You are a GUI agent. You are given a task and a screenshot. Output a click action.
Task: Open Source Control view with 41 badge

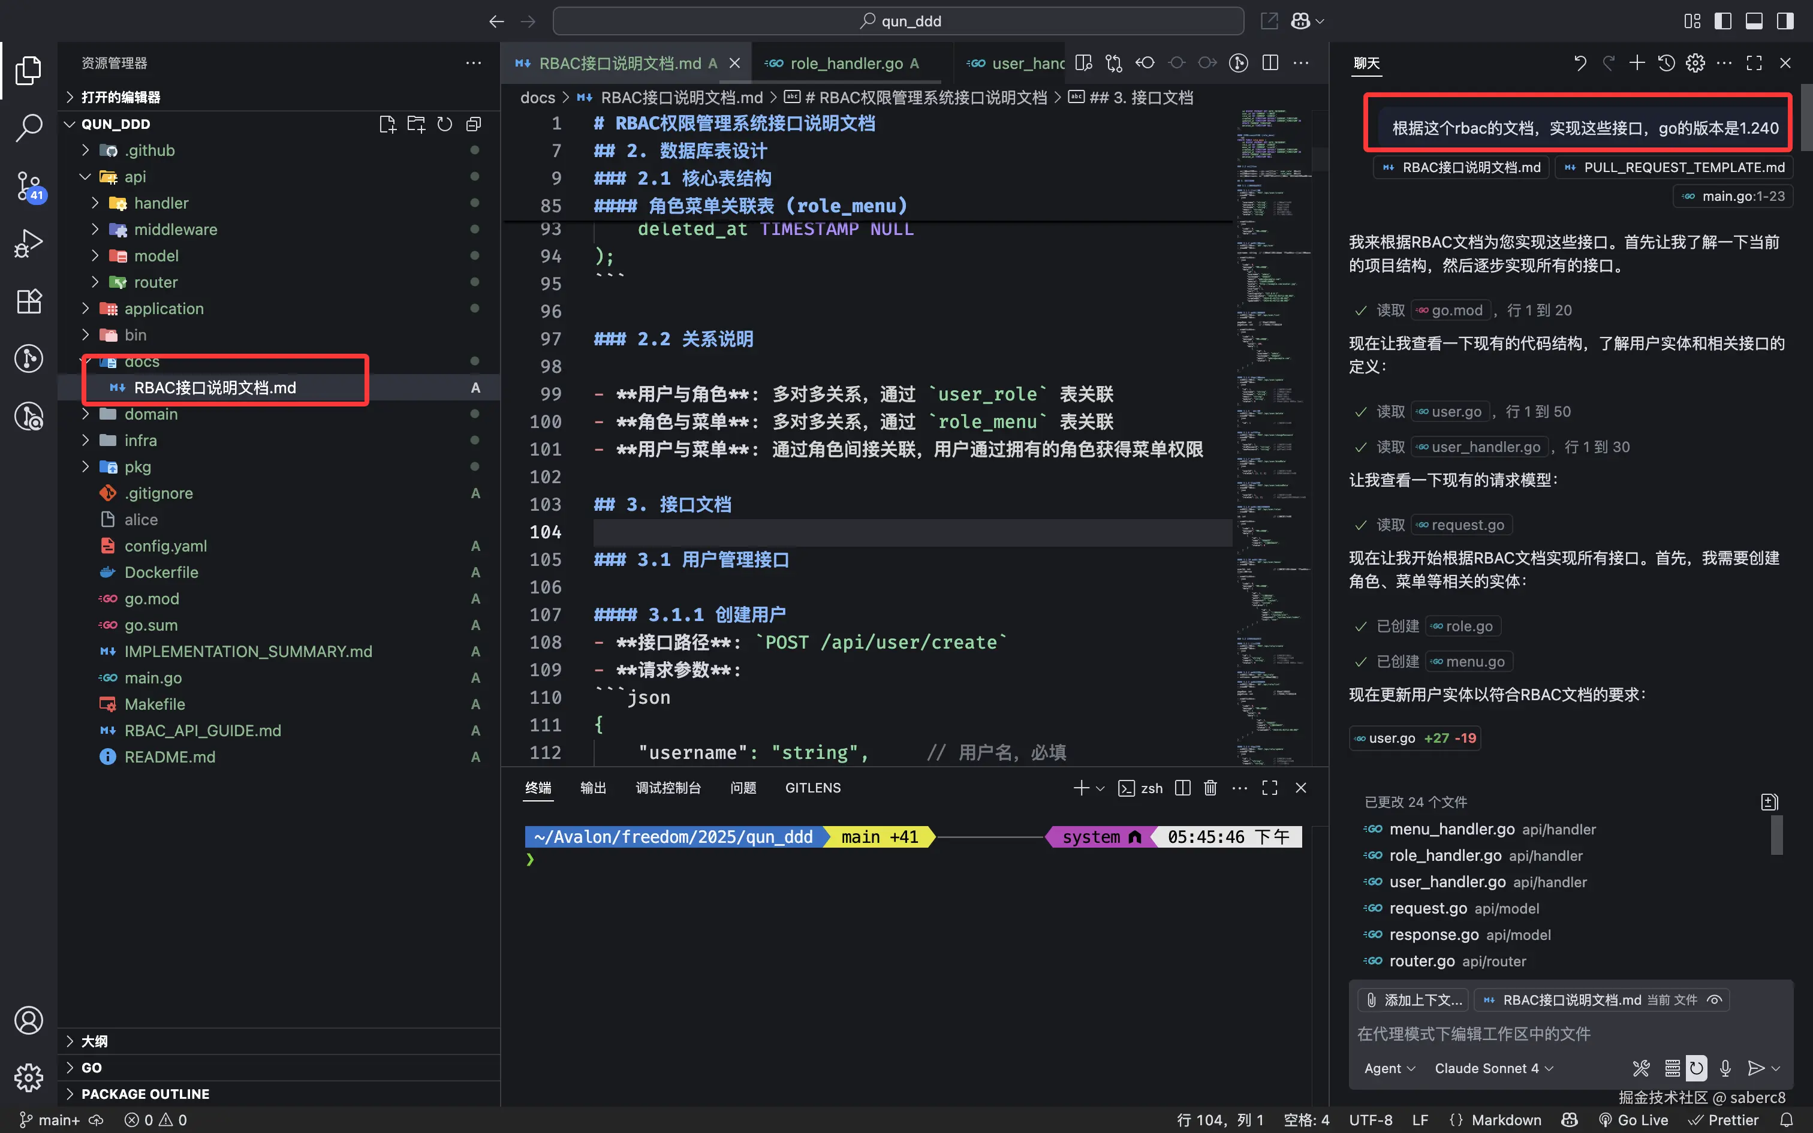click(x=28, y=186)
